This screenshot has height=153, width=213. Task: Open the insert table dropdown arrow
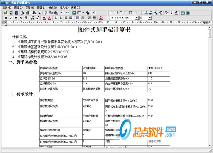[83, 13]
